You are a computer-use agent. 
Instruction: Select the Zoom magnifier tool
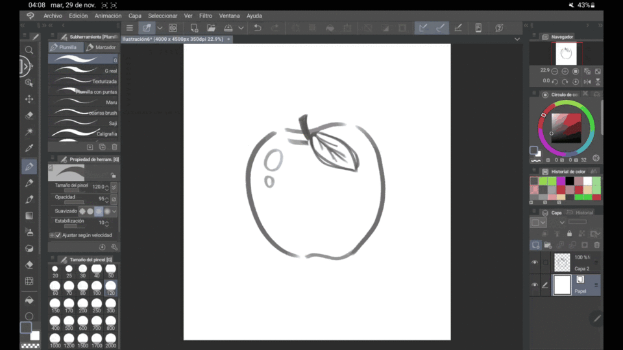pyautogui.click(x=29, y=50)
